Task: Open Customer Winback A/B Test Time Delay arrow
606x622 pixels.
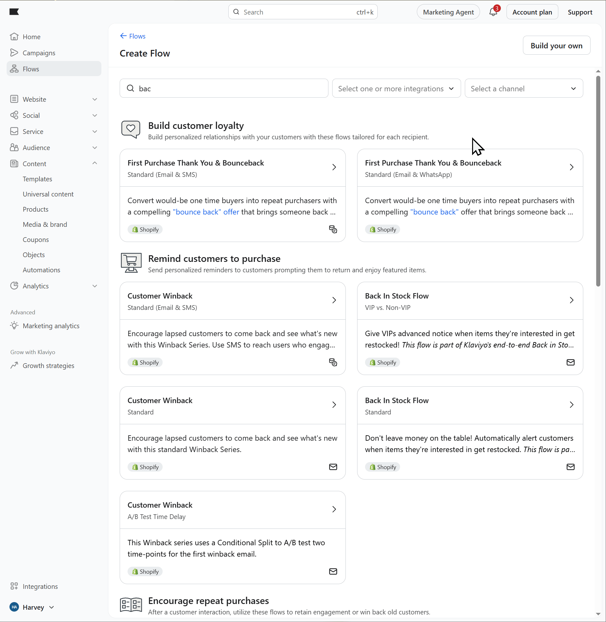Action: [x=334, y=509]
